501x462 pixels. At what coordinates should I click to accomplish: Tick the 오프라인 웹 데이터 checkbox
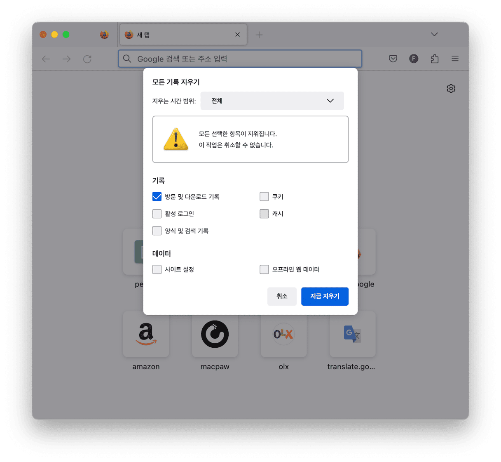(264, 269)
